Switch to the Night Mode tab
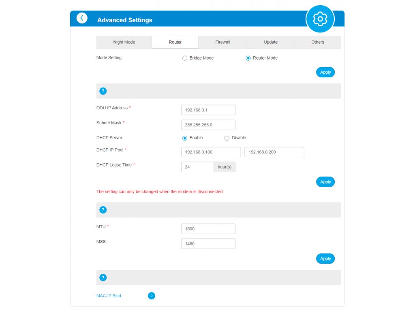The height and width of the screenshot is (311, 415). tap(124, 42)
